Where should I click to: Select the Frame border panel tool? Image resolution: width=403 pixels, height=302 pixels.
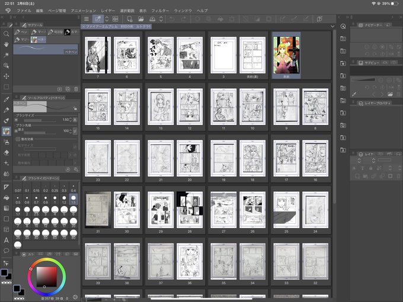tap(6, 229)
